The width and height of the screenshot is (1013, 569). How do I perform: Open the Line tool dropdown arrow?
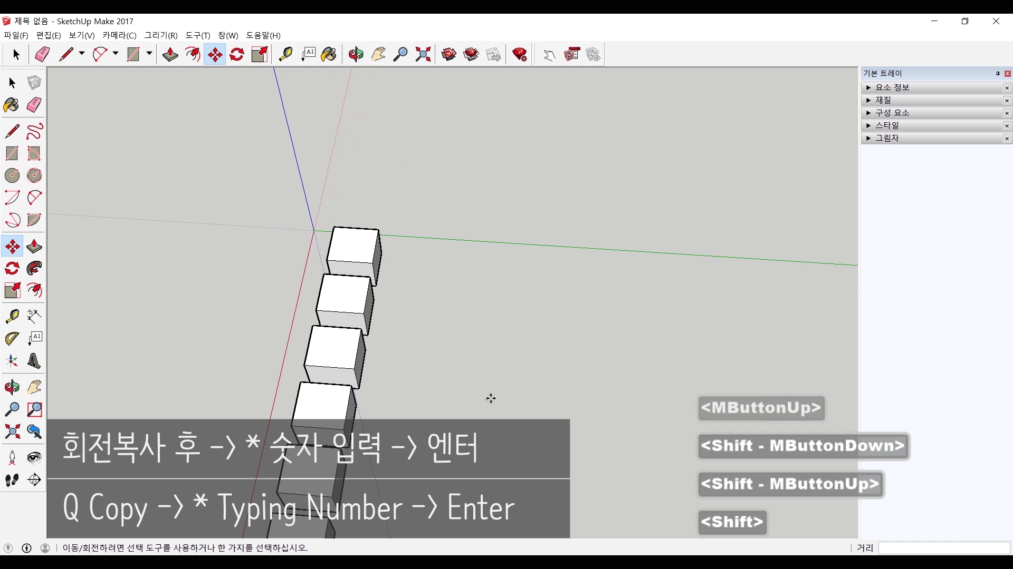click(82, 54)
